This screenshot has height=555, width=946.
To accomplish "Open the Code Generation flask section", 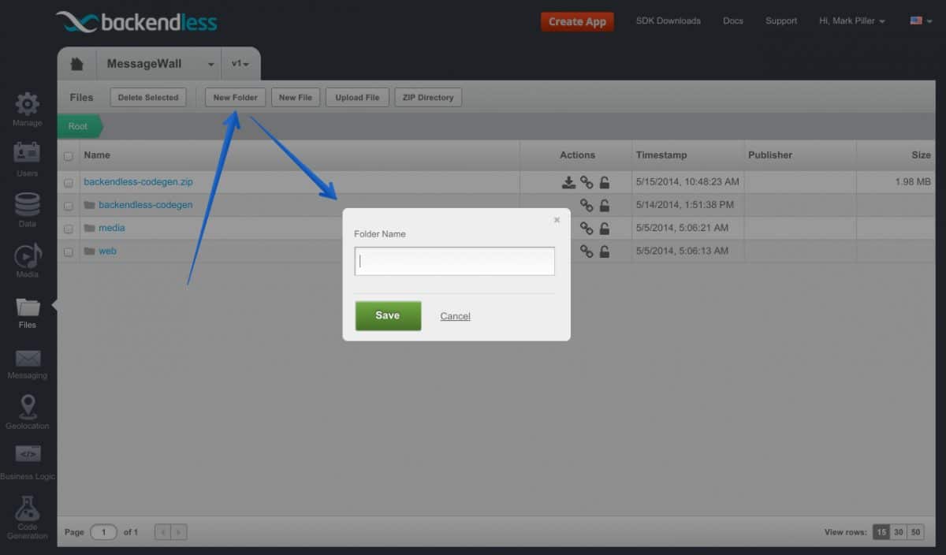I will click(27, 518).
